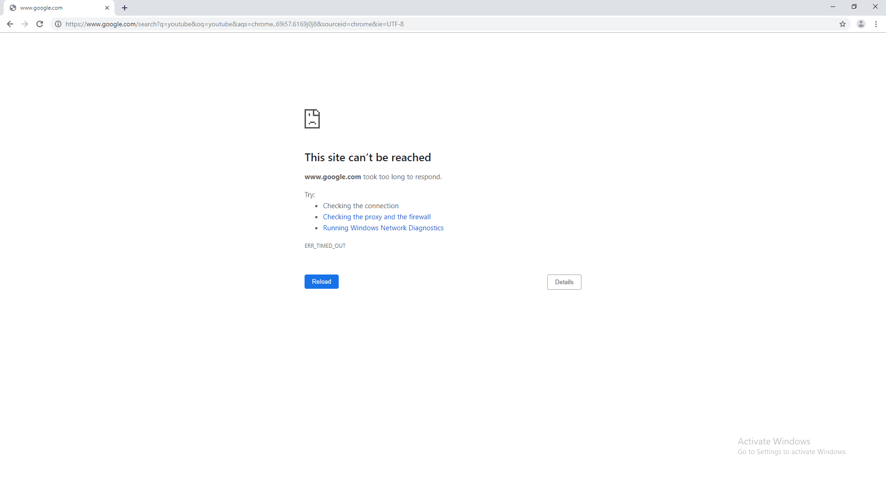Run Windows Network Diagnostics link
Image resolution: width=886 pixels, height=479 pixels.
tap(383, 228)
